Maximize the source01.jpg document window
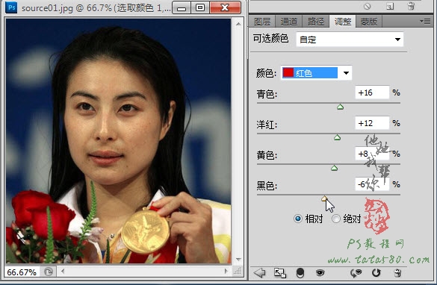The width and height of the screenshot is (437, 285). (x=200, y=7)
